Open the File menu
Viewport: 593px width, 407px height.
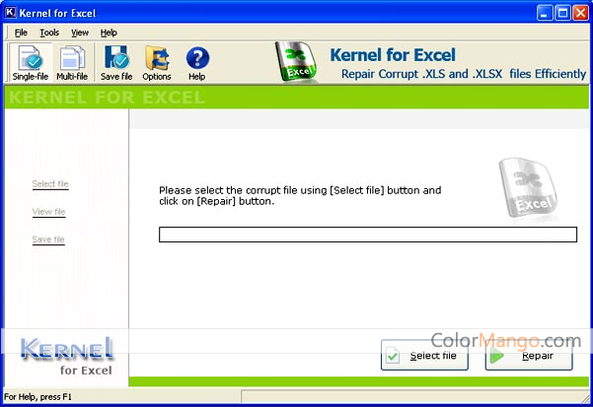[21, 33]
